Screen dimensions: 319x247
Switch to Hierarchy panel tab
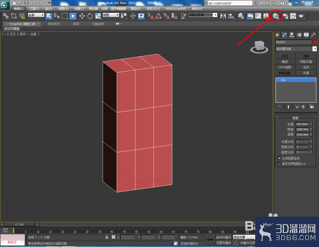292,35
